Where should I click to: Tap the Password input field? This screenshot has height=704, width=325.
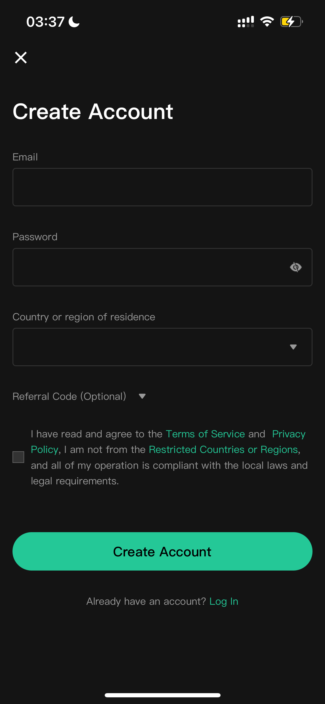point(162,267)
